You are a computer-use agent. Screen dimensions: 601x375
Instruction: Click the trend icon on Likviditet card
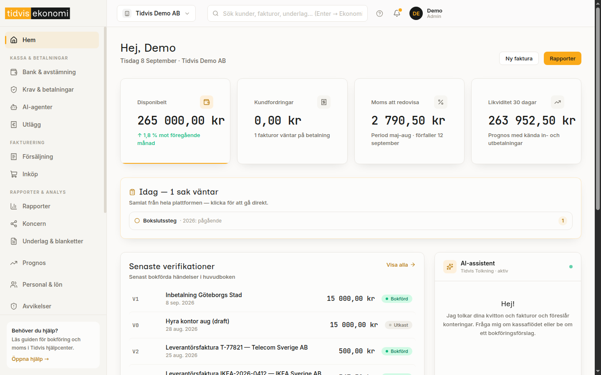tap(558, 102)
